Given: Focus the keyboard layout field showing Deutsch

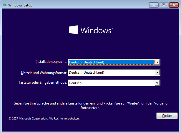Looking at the screenshot, I should 111,83.
